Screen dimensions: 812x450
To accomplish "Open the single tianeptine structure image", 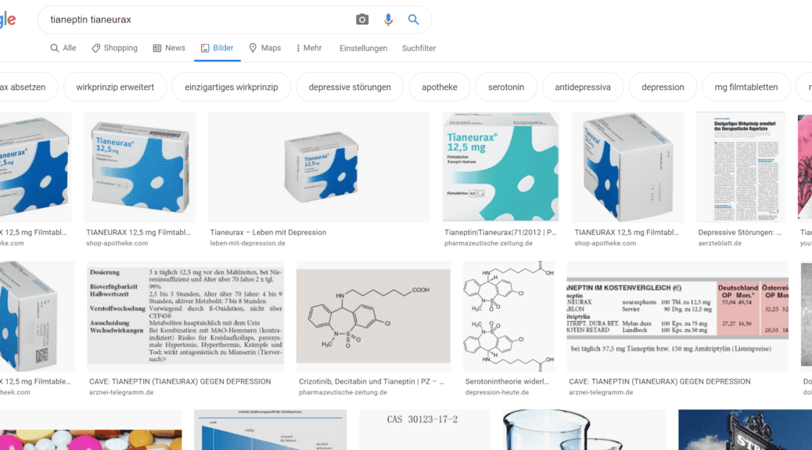I will 373,316.
